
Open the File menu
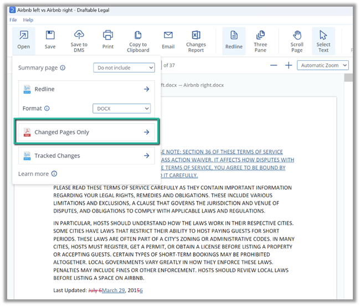pos(13,20)
